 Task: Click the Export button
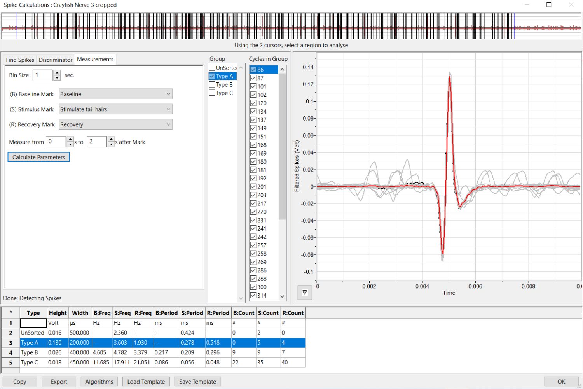(x=59, y=382)
